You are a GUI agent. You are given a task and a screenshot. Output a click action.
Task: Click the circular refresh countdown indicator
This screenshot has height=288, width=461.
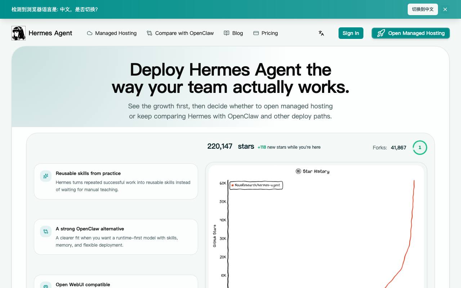[420, 148]
